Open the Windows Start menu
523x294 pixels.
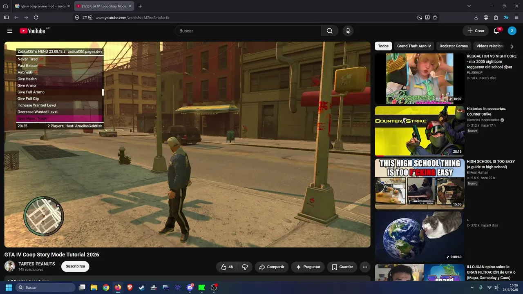point(9,287)
